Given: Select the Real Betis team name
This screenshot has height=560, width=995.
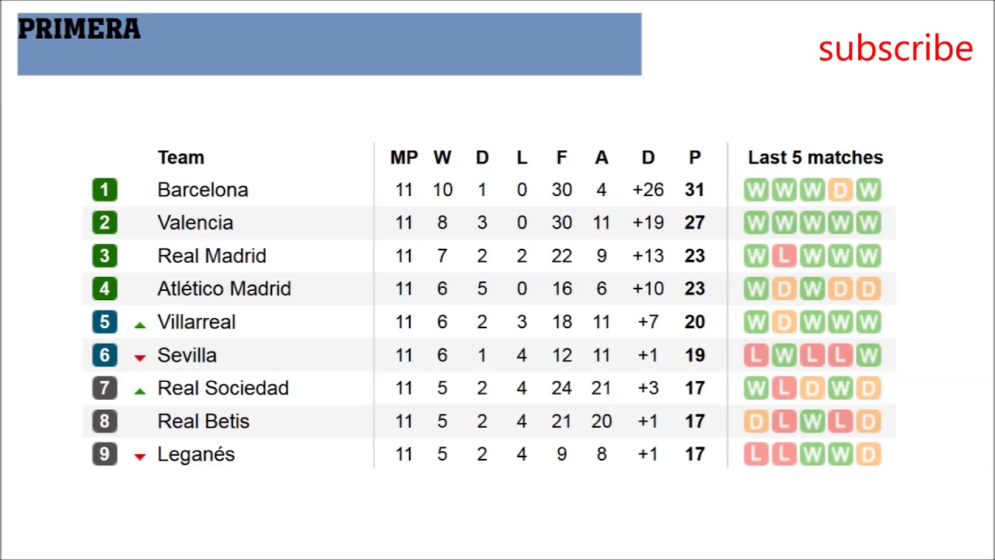Looking at the screenshot, I should (x=203, y=422).
